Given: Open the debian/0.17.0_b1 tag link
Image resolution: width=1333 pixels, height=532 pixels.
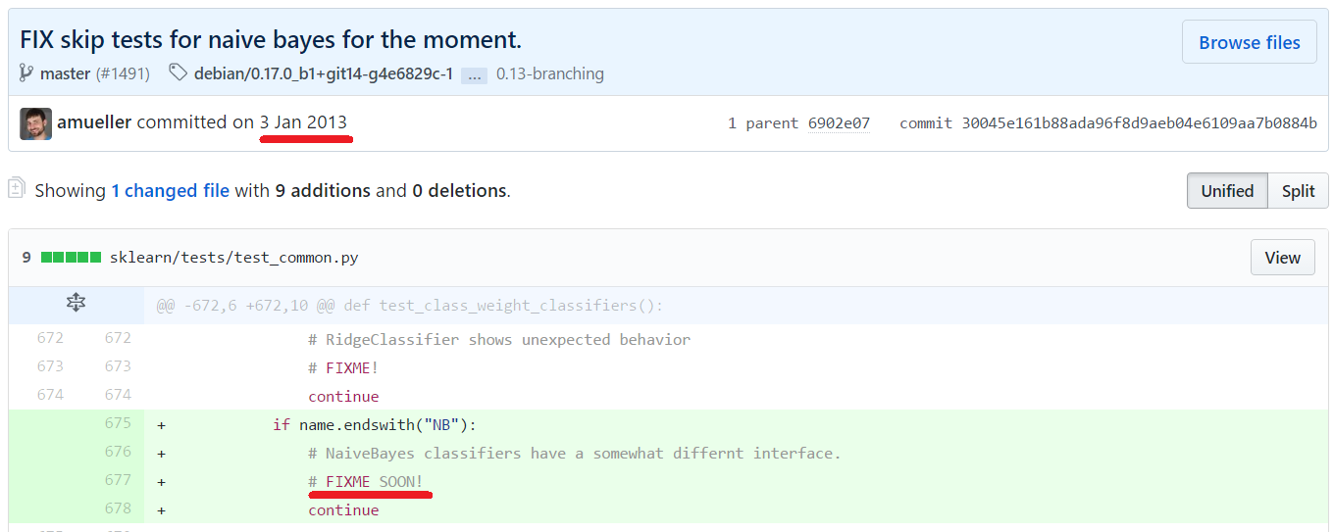Looking at the screenshot, I should pos(324,73).
